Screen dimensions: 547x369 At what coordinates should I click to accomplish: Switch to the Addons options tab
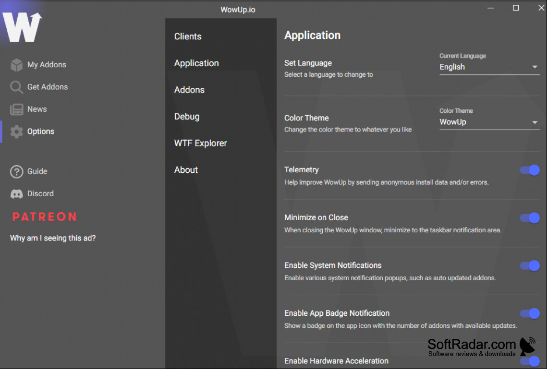coord(189,90)
